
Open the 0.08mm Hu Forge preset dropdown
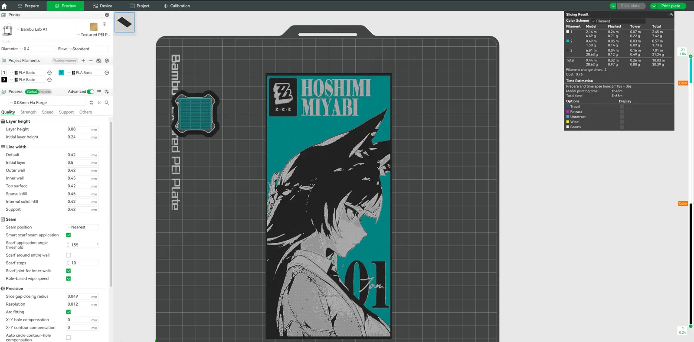coord(47,103)
